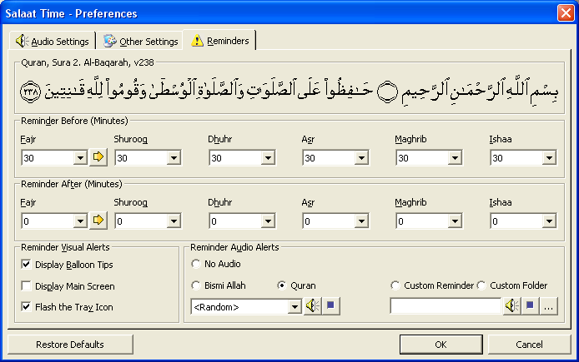
Task: Click the Restore Defaults button
Action: pos(70,345)
